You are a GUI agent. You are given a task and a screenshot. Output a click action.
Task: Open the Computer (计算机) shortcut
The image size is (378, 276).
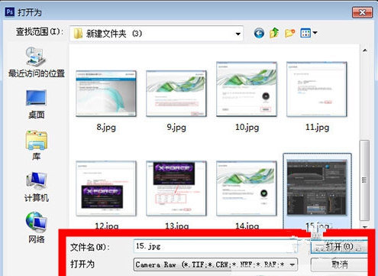pyautogui.click(x=36, y=187)
